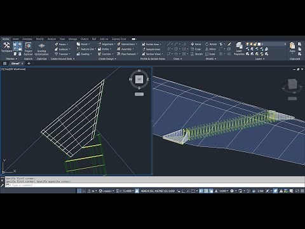Click the Mirror command

tap(210, 49)
